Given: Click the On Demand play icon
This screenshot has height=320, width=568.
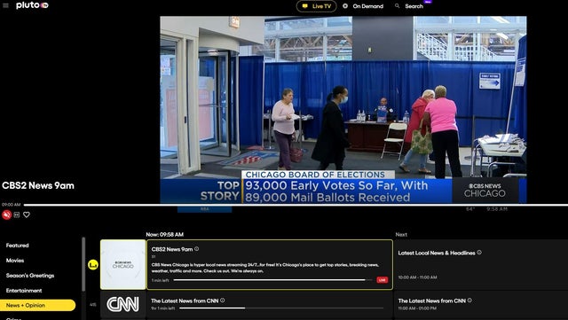Looking at the screenshot, I should (345, 6).
